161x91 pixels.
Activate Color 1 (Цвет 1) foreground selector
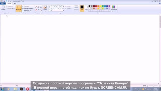point(82,8)
